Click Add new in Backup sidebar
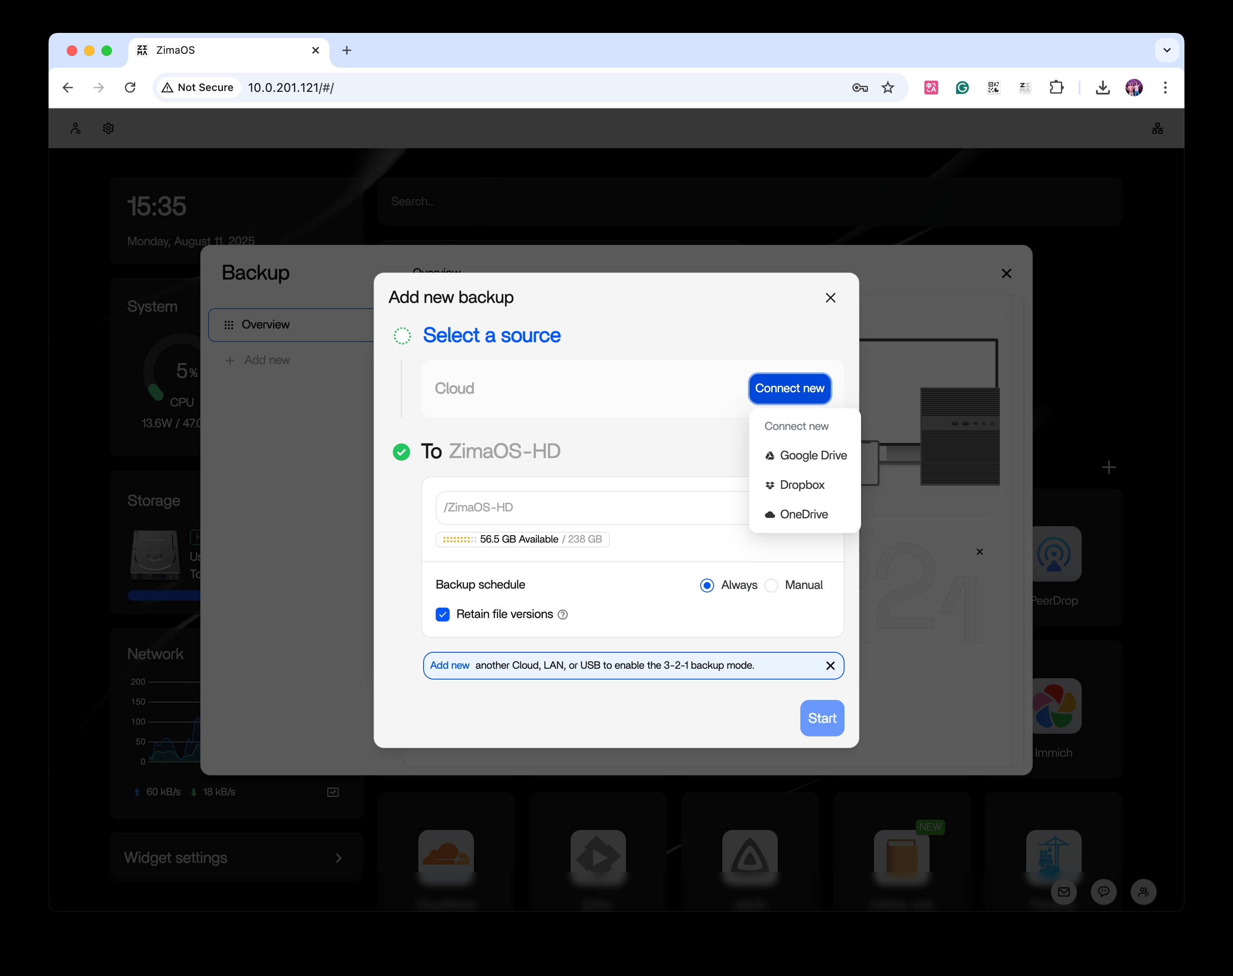The image size is (1233, 976). (258, 361)
